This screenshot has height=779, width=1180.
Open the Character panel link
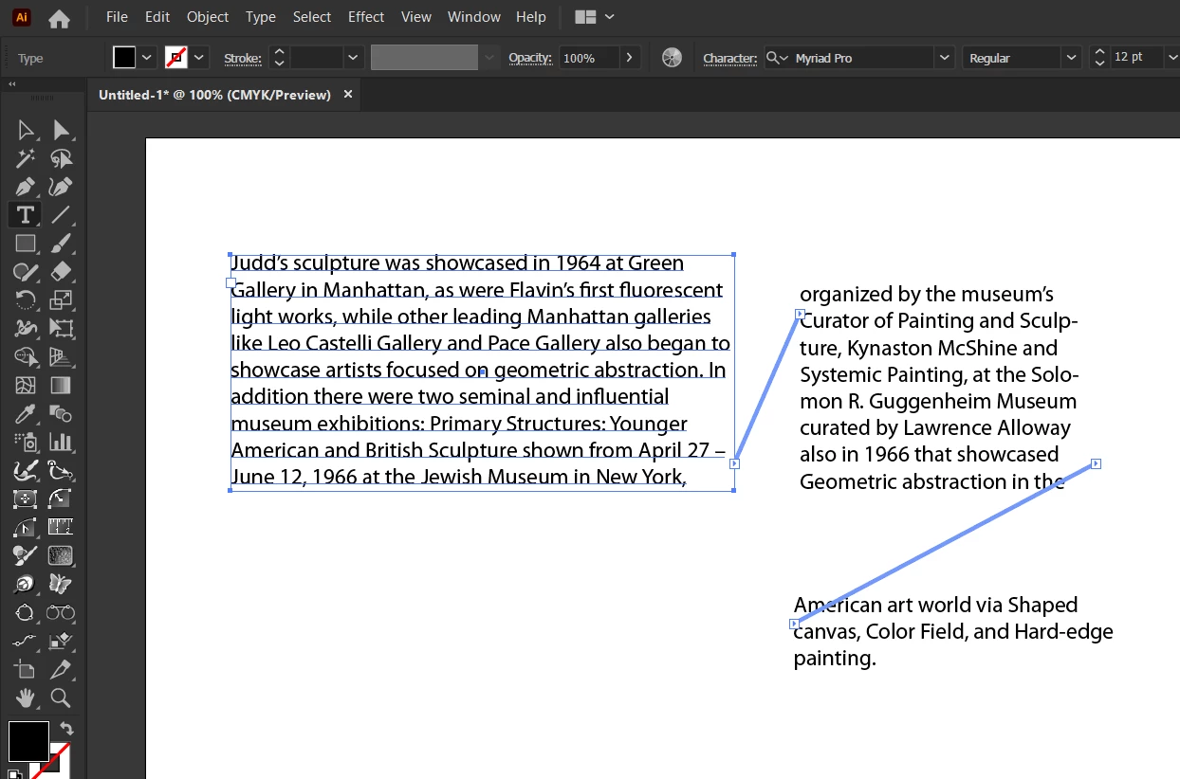(x=730, y=59)
